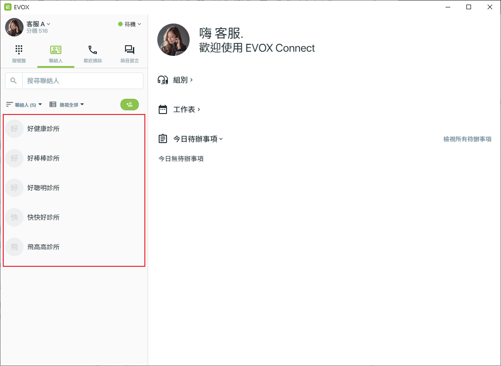Maximize the EVOX window
The image size is (501, 366).
[469, 7]
